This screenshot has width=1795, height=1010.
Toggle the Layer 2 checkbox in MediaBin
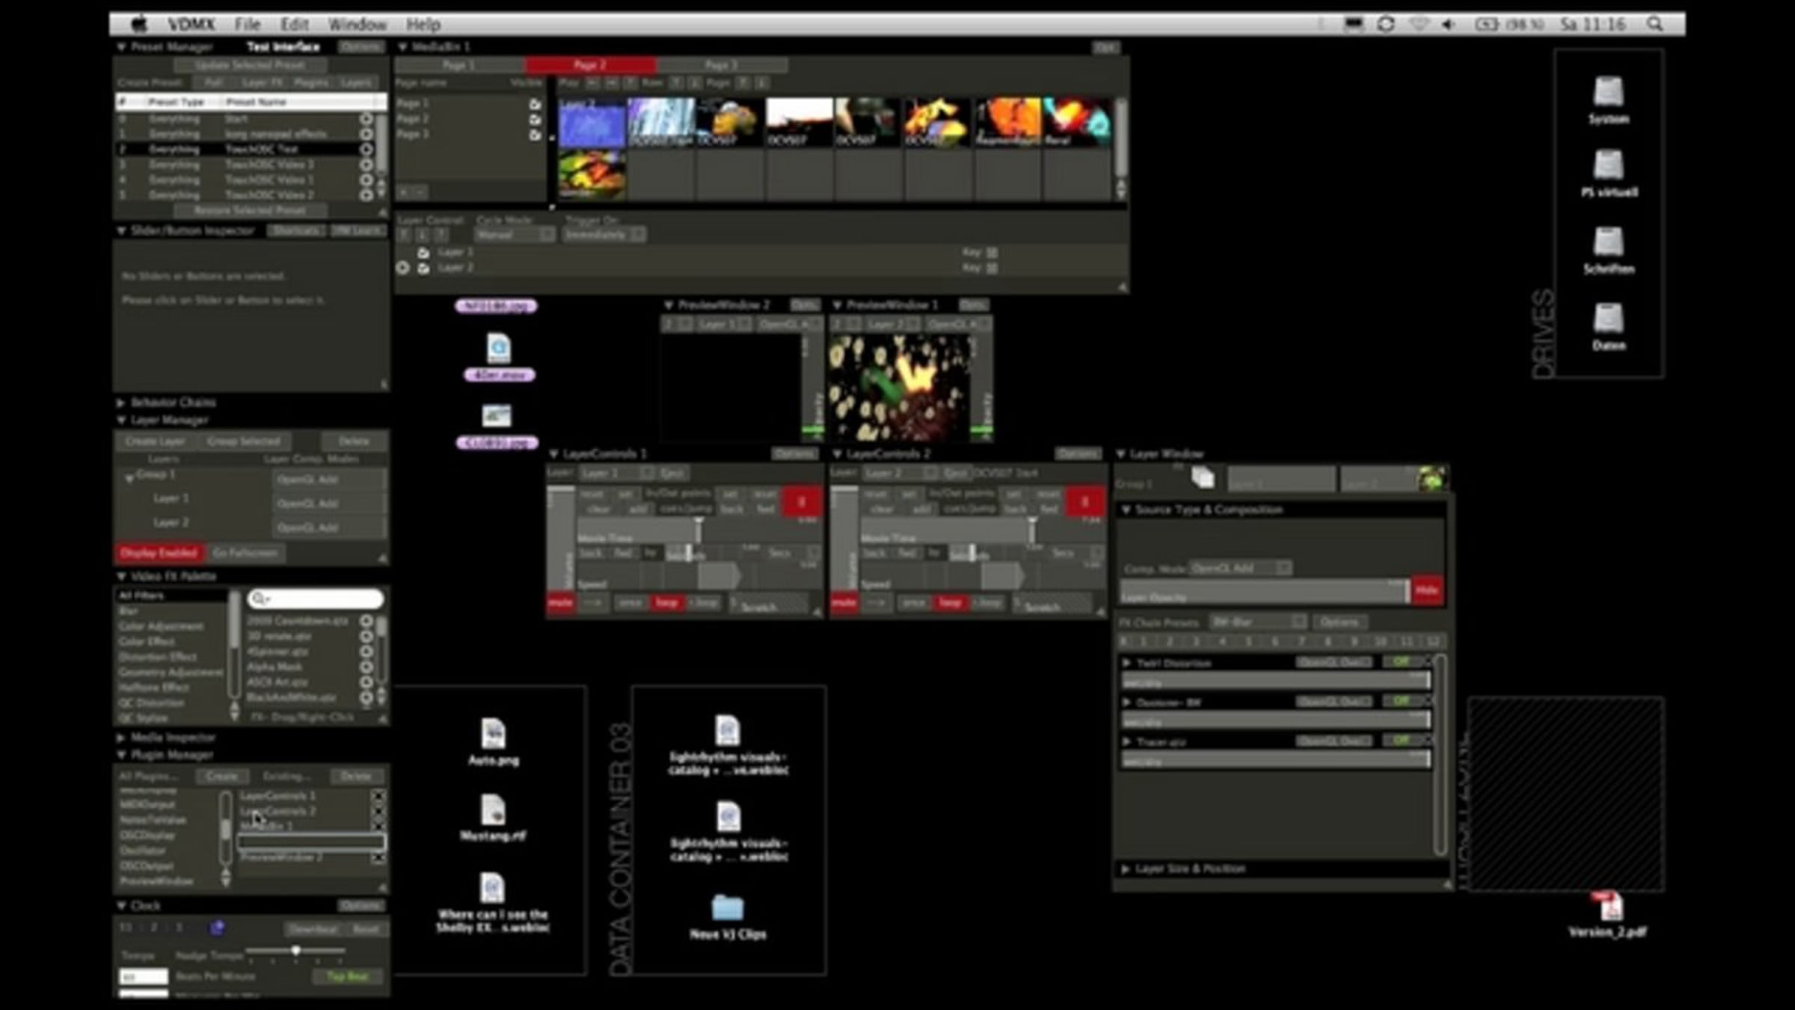click(423, 268)
